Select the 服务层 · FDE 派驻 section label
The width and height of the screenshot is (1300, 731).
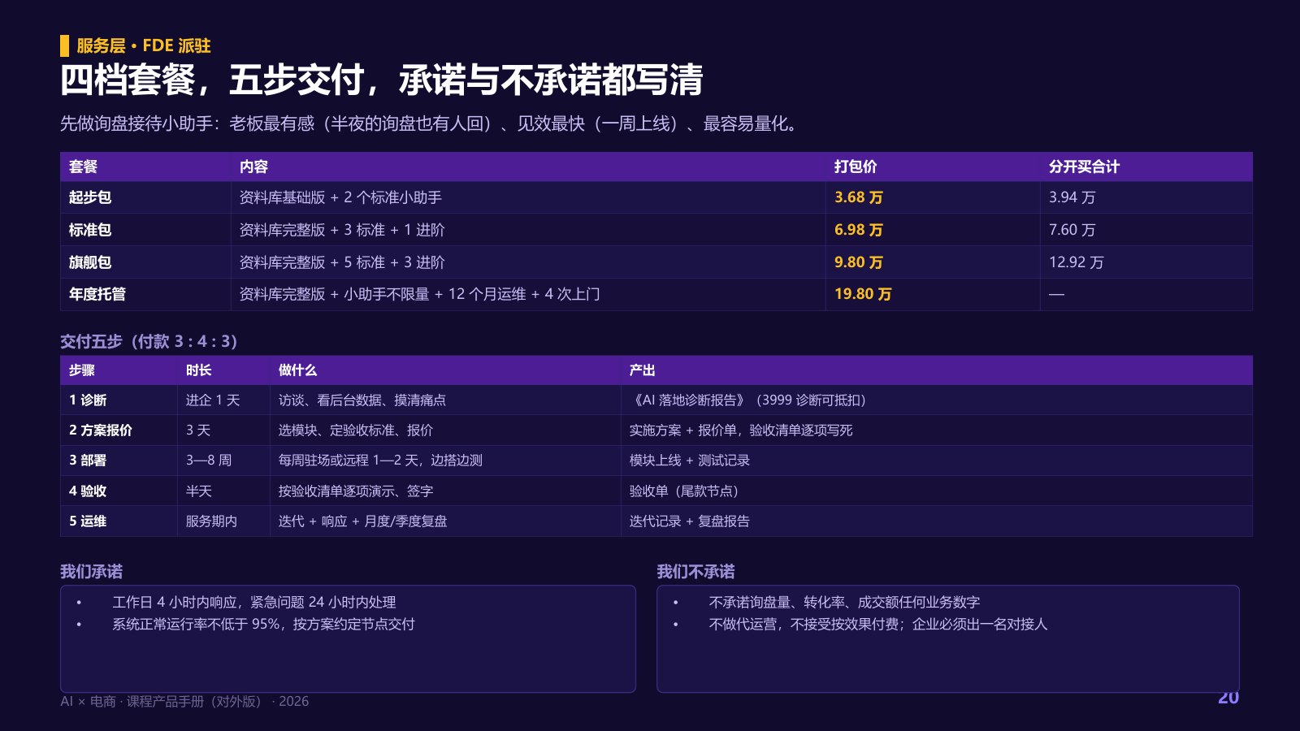tap(144, 45)
